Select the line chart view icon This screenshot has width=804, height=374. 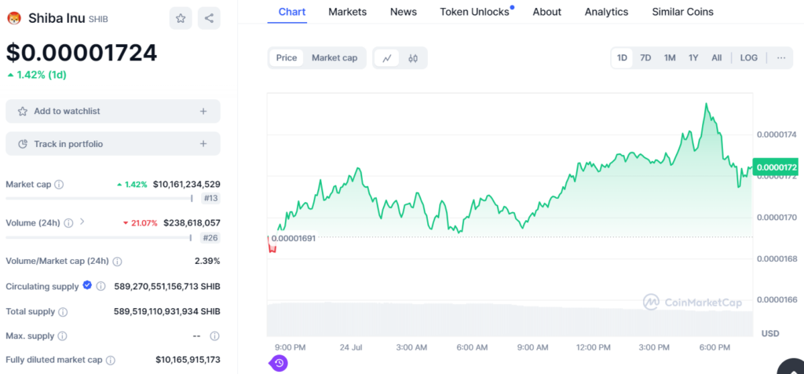[387, 58]
